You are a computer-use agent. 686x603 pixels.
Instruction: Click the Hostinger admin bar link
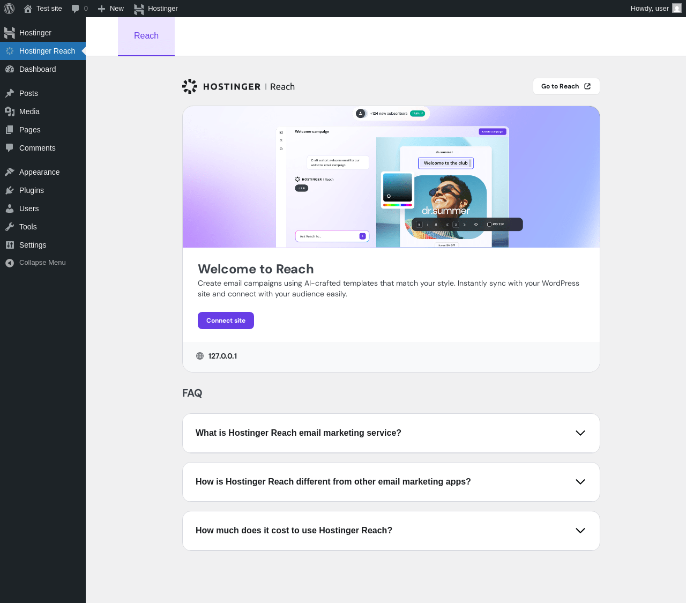pos(156,9)
